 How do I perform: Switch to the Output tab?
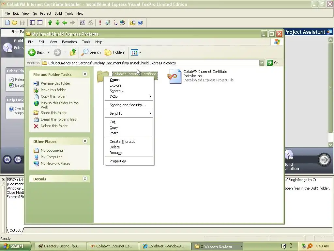(x=15, y=230)
